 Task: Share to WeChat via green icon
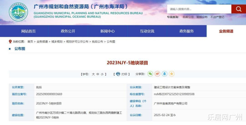click(150, 74)
